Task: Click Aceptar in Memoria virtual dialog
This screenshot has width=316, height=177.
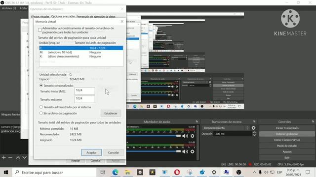Action: point(91,152)
